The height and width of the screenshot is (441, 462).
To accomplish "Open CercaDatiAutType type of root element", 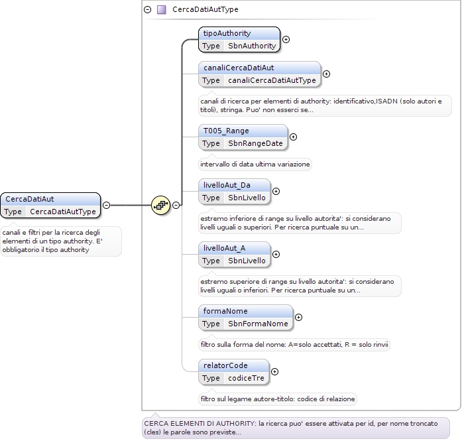I will [x=63, y=212].
